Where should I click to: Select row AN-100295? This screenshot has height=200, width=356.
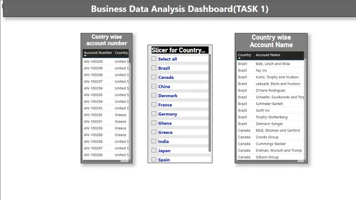pyautogui.click(x=106, y=95)
